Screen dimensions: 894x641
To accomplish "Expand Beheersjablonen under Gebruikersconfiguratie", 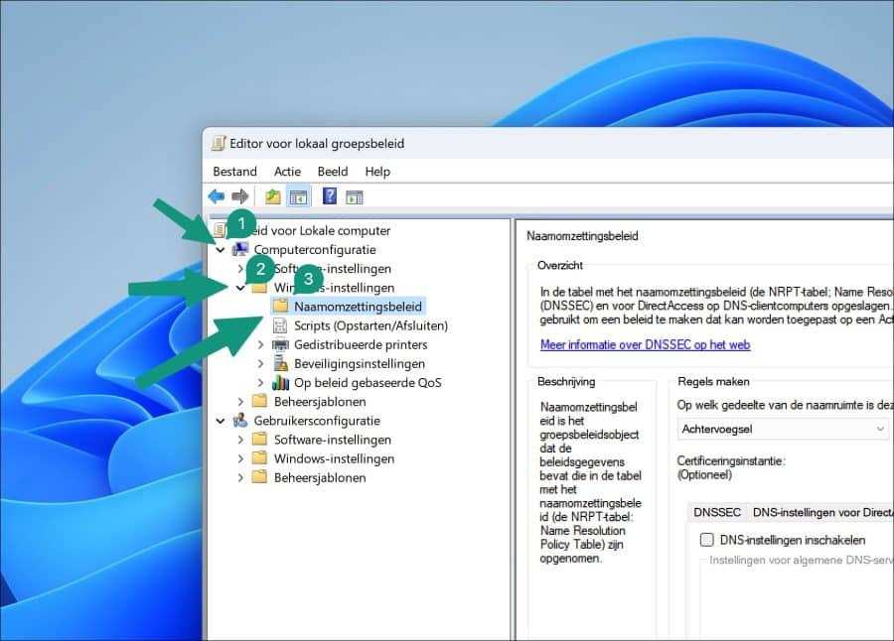I will click(x=240, y=477).
